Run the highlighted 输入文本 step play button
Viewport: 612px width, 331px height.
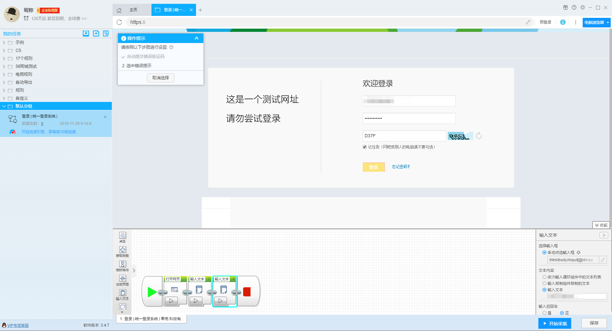pyautogui.click(x=221, y=301)
